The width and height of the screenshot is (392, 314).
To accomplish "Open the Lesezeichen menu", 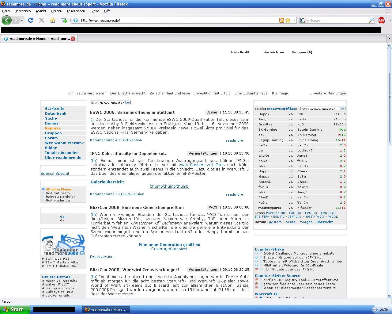I will [x=76, y=11].
